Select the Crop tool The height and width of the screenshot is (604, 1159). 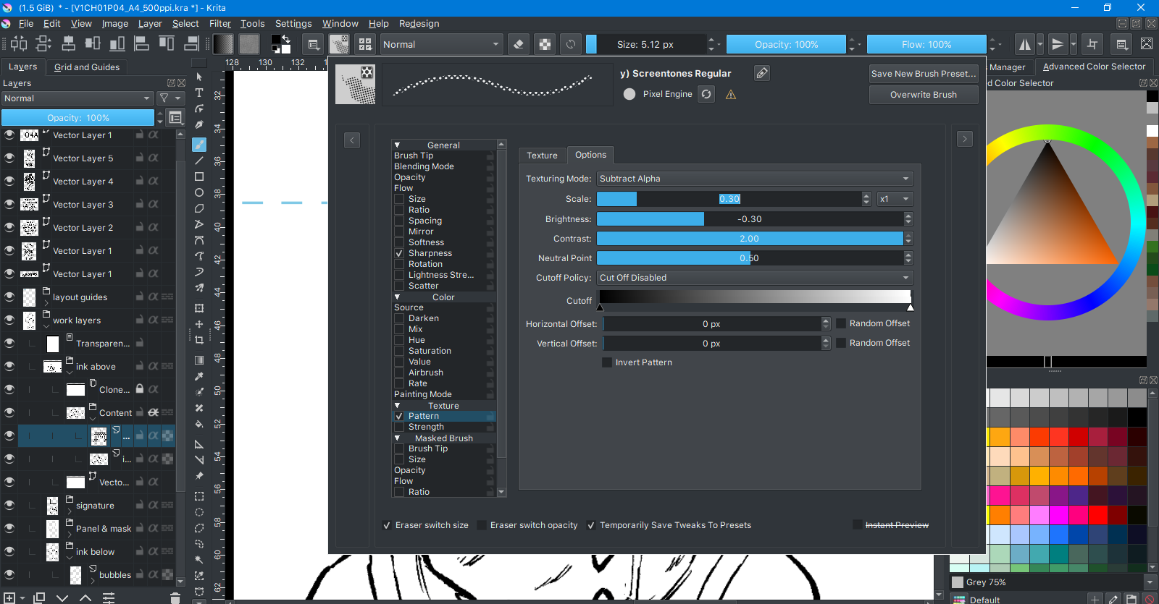[x=199, y=340]
